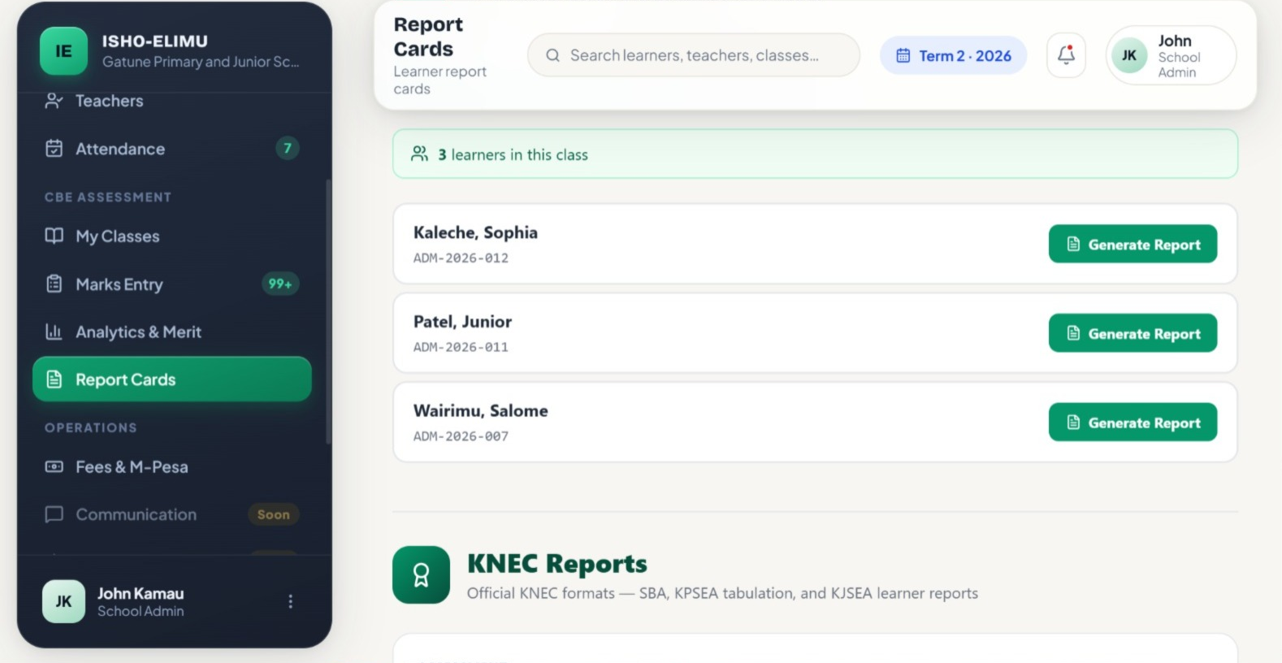Generate report for Wairimu, Salome
The height and width of the screenshot is (663, 1282).
[x=1133, y=422]
